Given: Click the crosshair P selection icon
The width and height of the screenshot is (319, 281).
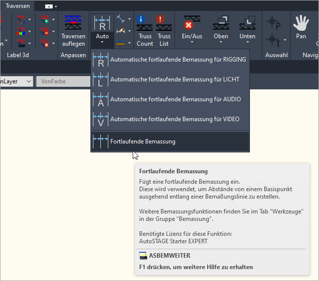Looking at the screenshot, I should click(273, 22).
